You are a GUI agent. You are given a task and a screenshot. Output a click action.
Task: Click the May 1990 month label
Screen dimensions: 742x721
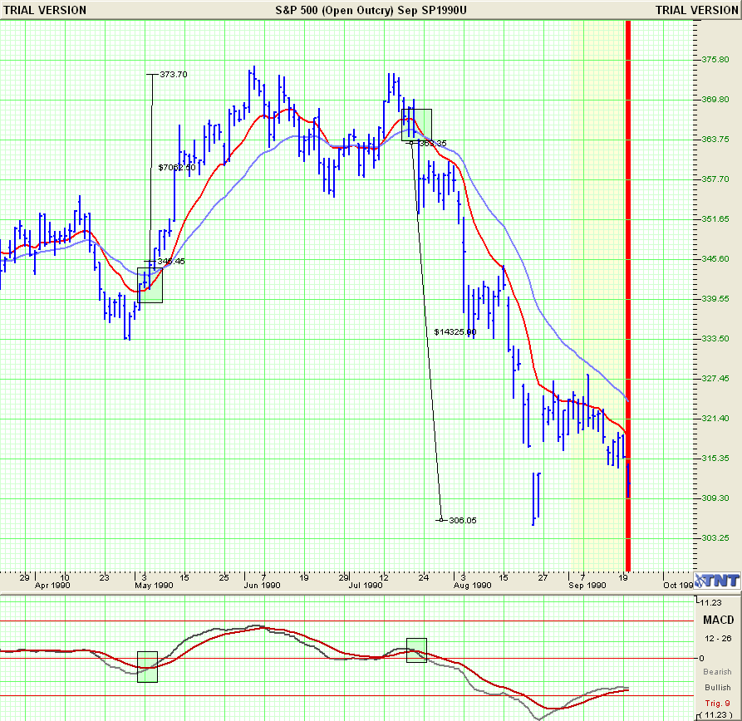tap(154, 586)
